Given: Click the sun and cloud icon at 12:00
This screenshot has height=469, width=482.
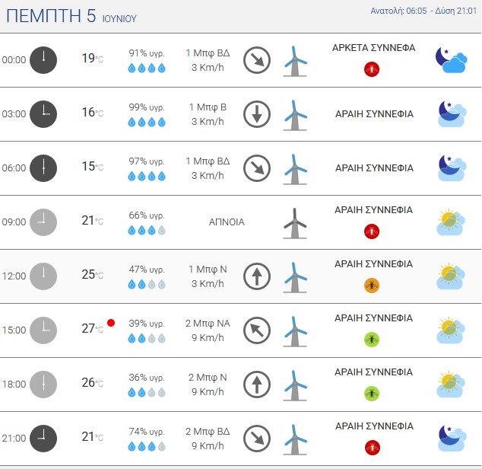Looking at the screenshot, I should pos(451,276).
